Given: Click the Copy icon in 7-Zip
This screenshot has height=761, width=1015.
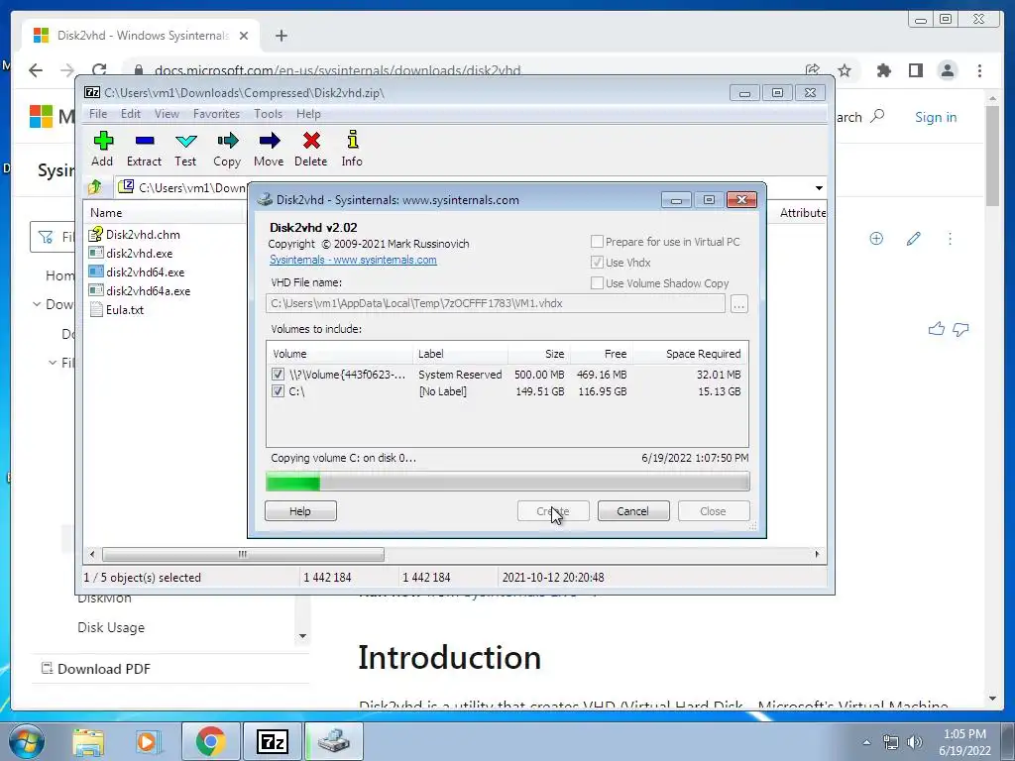Looking at the screenshot, I should [227, 141].
